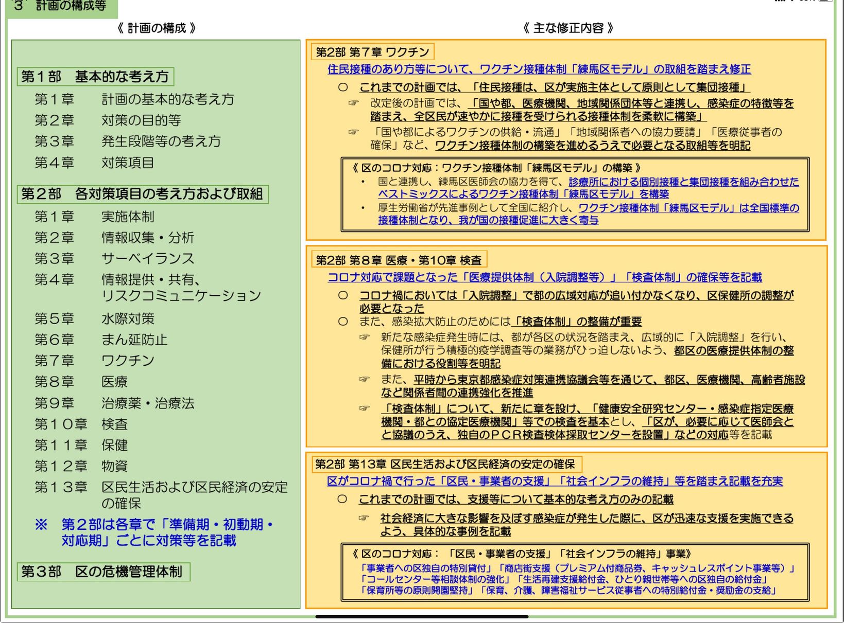
Task: Tap the home indicator bar at the bottom
Action: click(x=422, y=616)
